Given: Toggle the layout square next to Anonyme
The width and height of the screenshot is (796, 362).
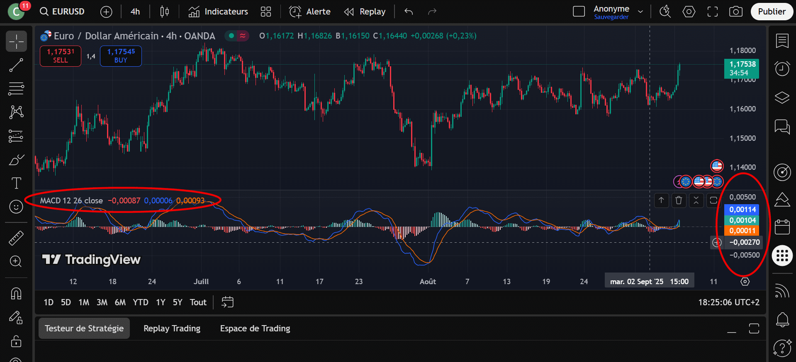Looking at the screenshot, I should [x=579, y=12].
